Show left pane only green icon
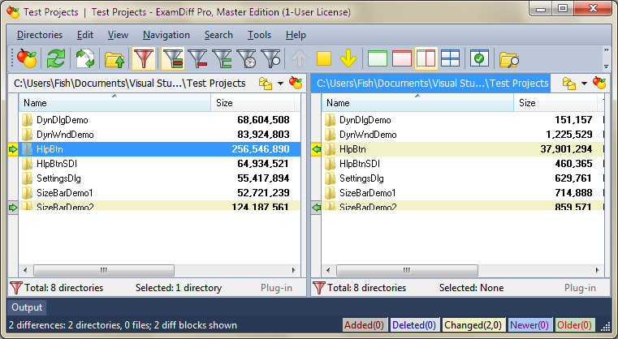Viewport: 618px width, 339px height. click(377, 58)
